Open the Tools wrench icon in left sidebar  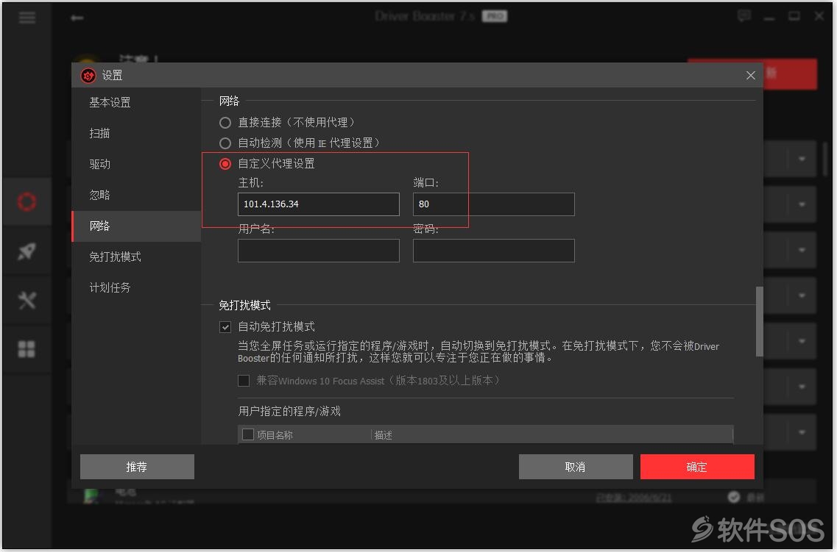coord(27,300)
